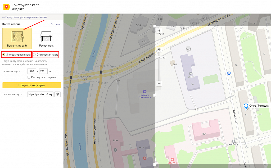Click the building number '14'
Image resolution: width=271 pixels, height=168 pixels.
coord(246,115)
